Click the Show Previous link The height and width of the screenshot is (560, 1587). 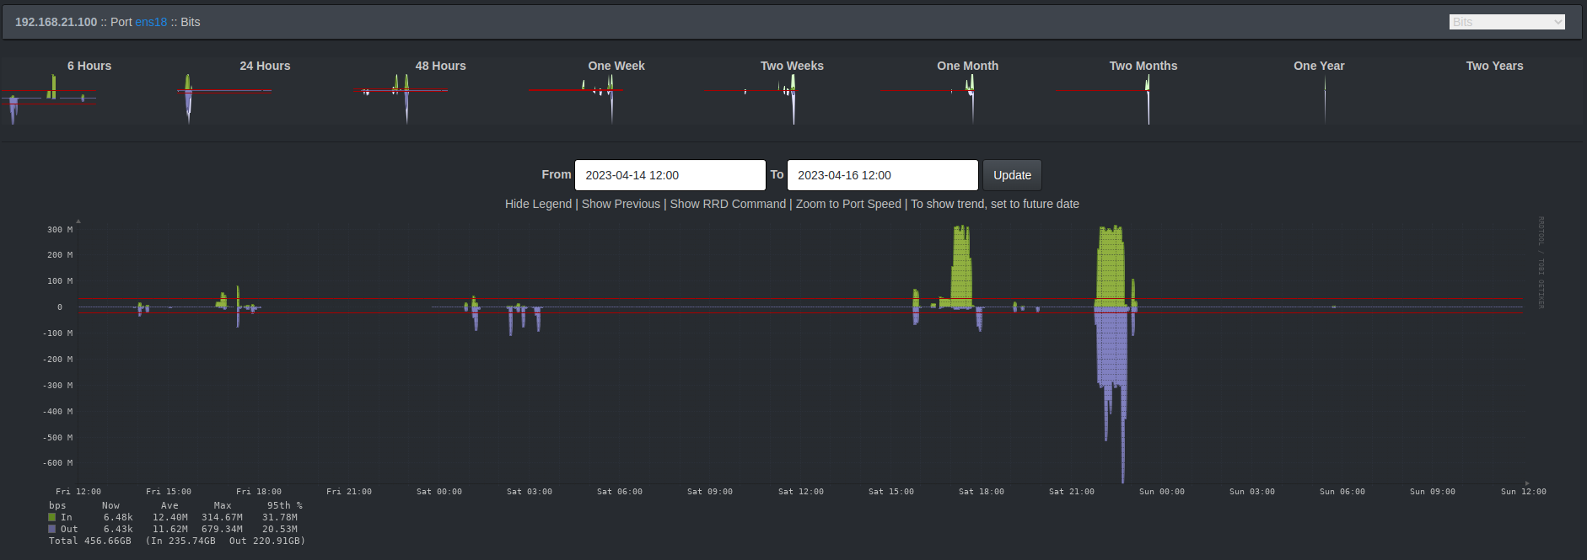point(621,204)
